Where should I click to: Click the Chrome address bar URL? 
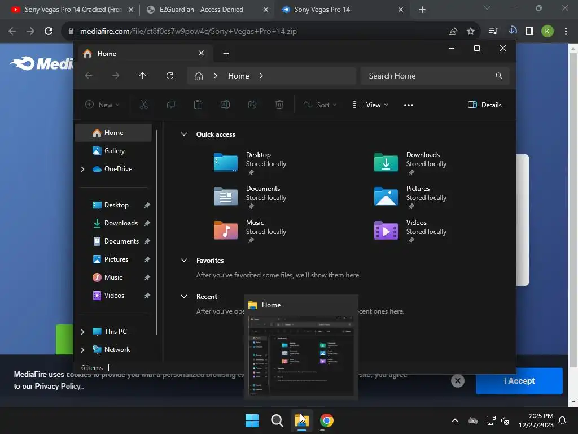189,32
